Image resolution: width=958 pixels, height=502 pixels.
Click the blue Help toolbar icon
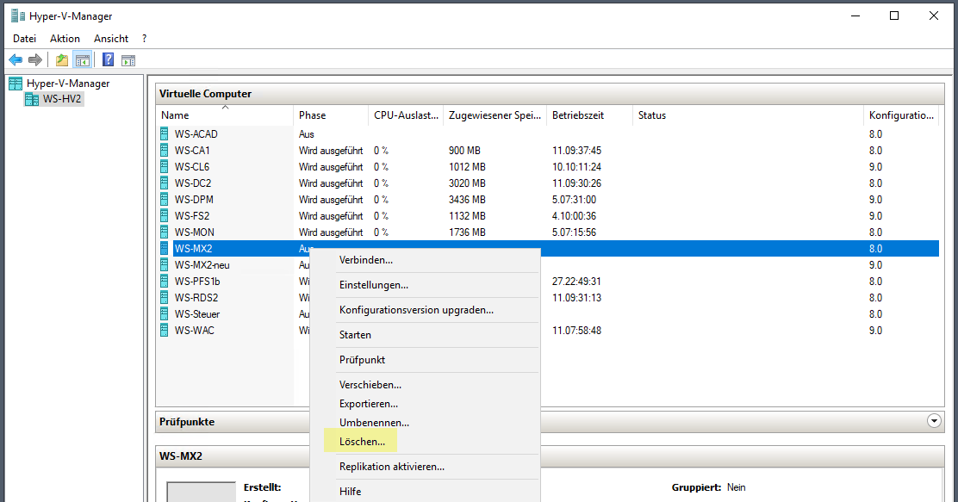(x=109, y=60)
